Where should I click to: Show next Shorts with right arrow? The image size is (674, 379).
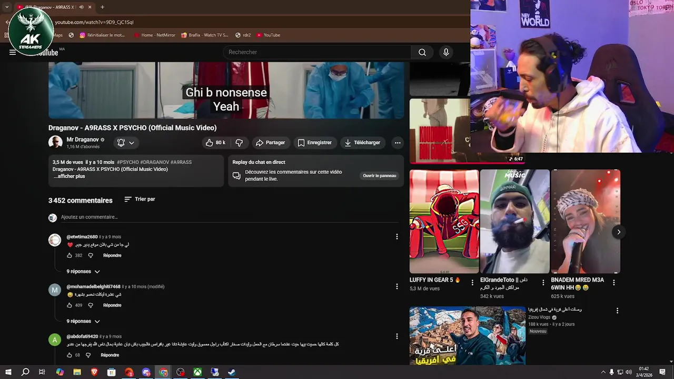click(619, 232)
